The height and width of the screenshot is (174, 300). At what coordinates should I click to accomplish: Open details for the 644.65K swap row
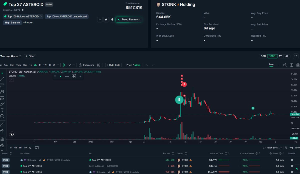[292, 160]
